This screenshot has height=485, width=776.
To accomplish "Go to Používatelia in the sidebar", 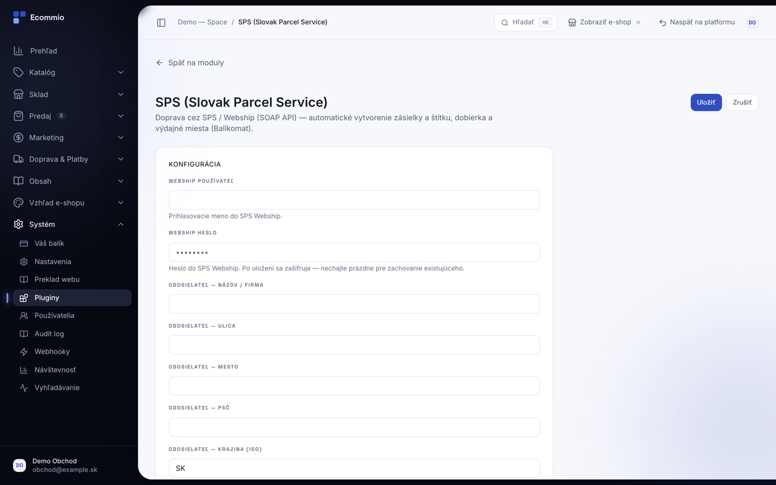I will click(x=72, y=315).
